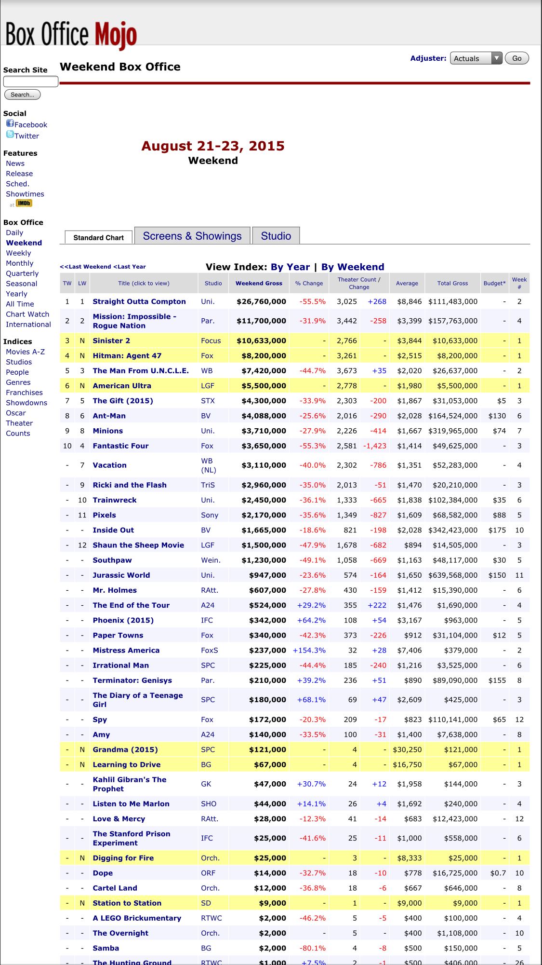Go to <Last Year link
The height and width of the screenshot is (965, 542).
coord(130,267)
